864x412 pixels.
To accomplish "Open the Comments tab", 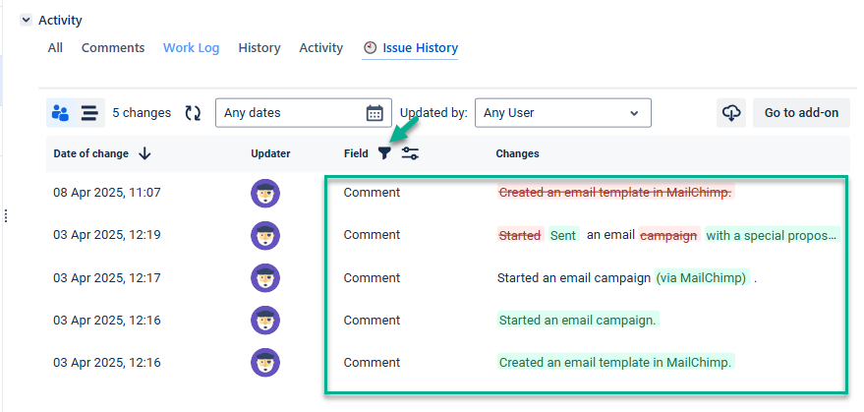I will [x=113, y=48].
